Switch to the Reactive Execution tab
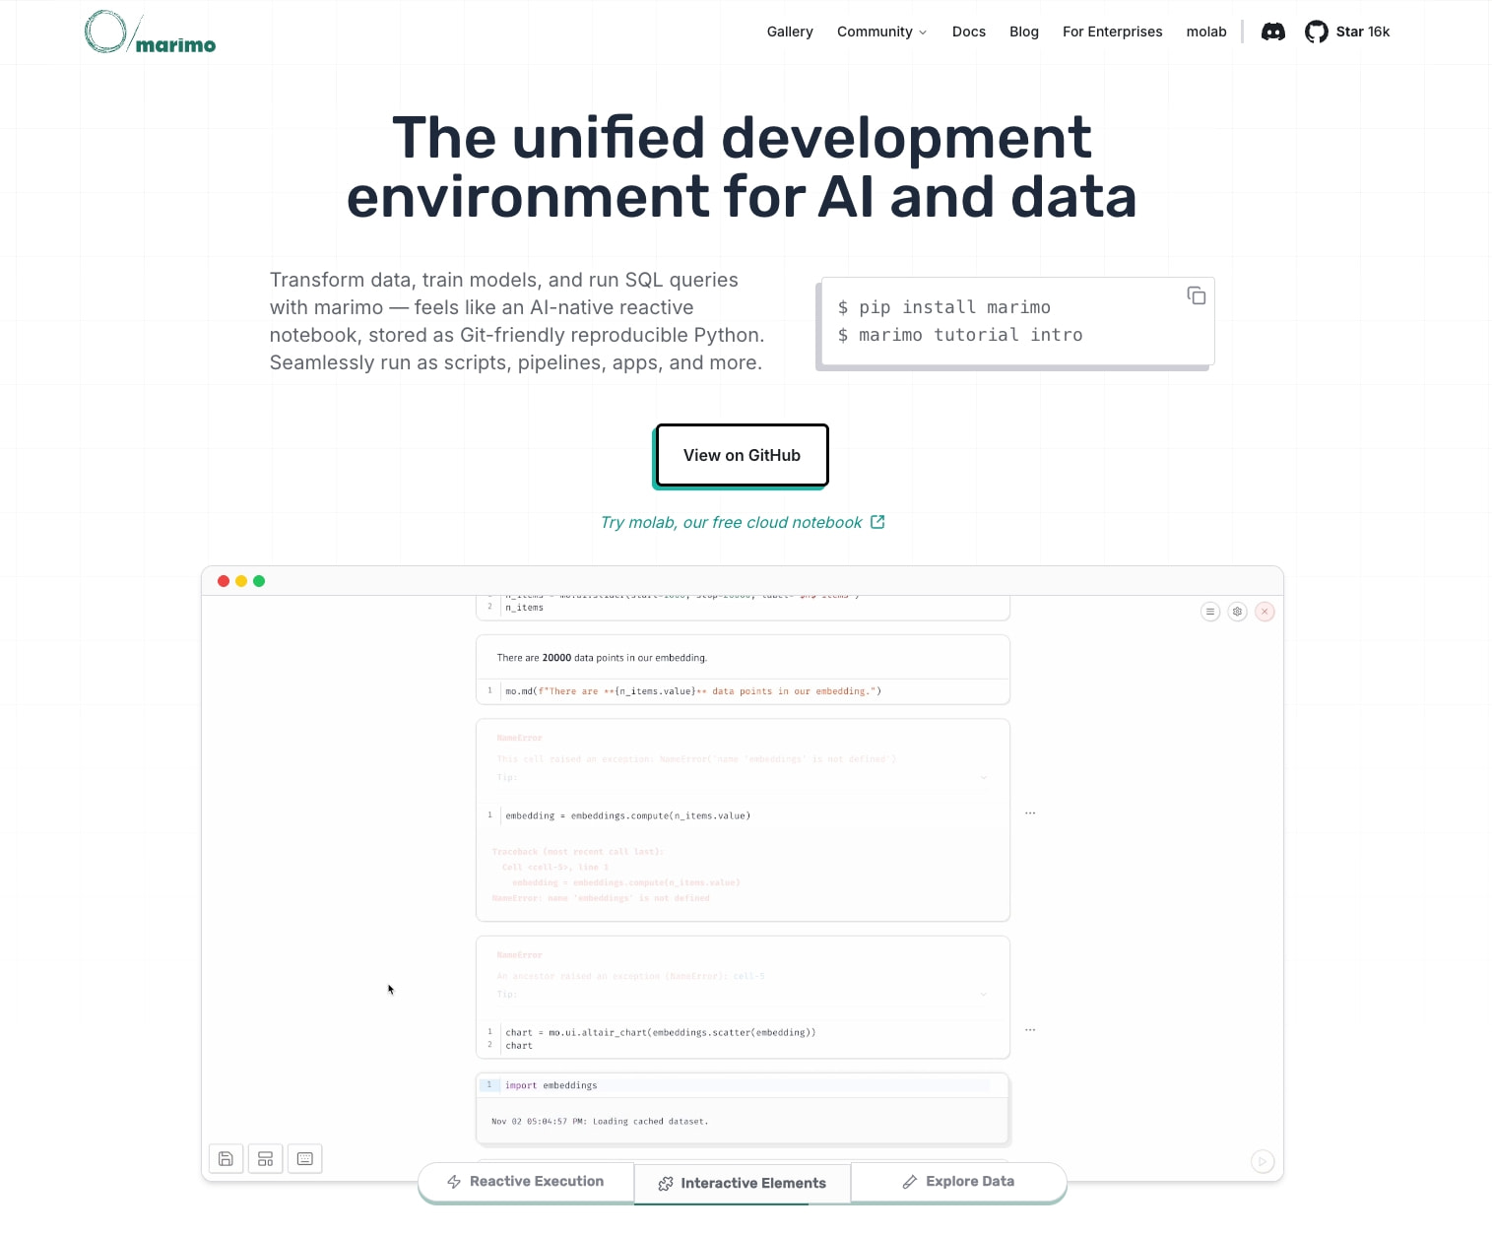This screenshot has width=1492, height=1234. 526,1182
